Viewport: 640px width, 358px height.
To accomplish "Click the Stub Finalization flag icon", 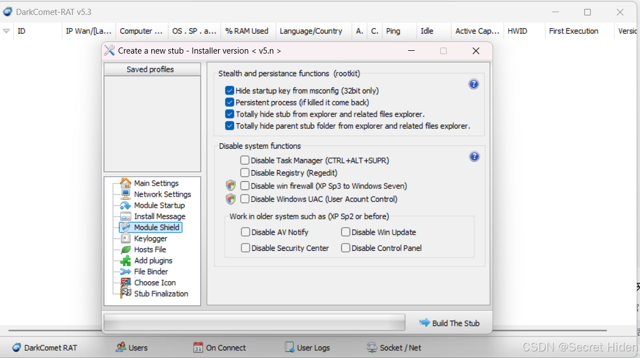I will tap(126, 293).
